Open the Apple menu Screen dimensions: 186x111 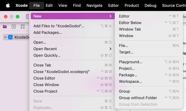coord(8,5)
